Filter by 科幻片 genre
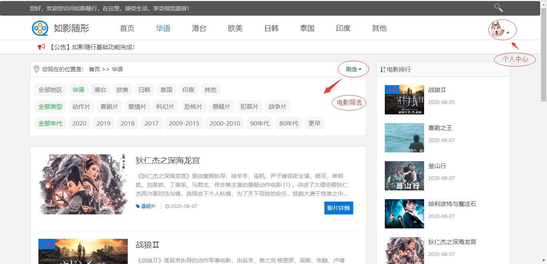 click(x=165, y=106)
